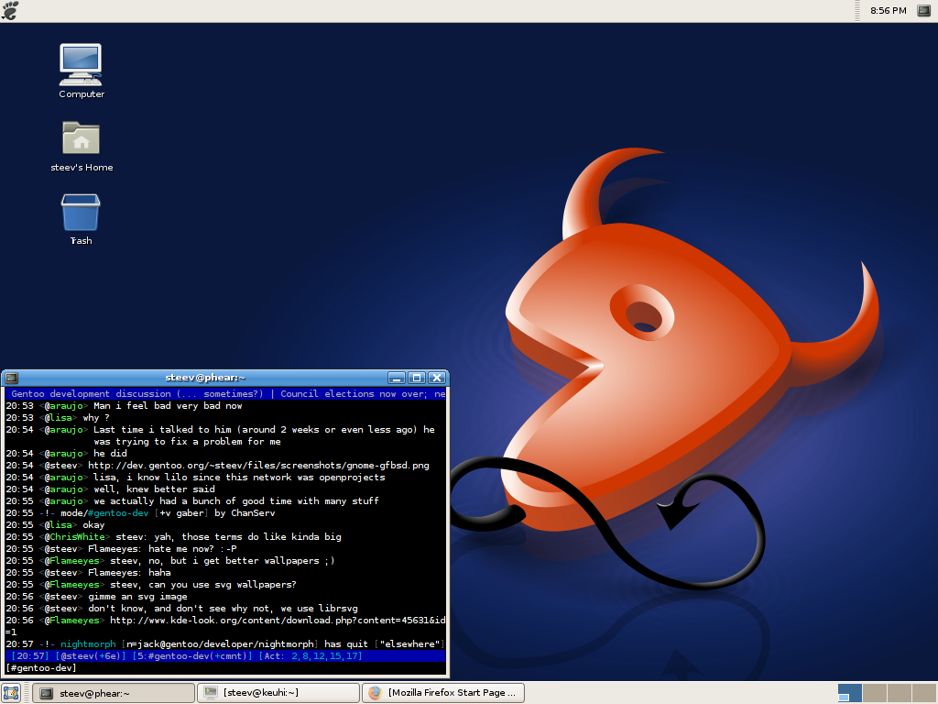The width and height of the screenshot is (938, 704).
Task: Click the Show Desktop button in bottom panel
Action: [x=11, y=693]
